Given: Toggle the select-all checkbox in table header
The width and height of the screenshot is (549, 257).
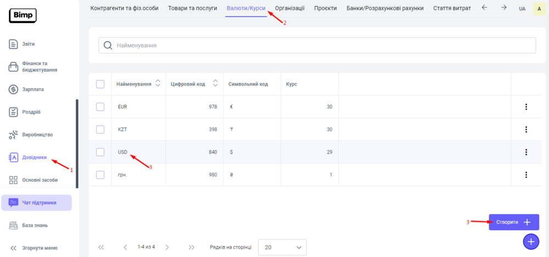Looking at the screenshot, I should (100, 84).
